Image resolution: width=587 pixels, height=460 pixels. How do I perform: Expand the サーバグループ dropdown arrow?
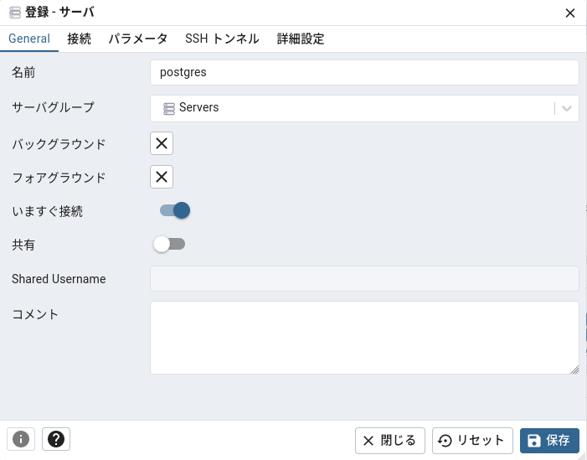click(x=567, y=108)
